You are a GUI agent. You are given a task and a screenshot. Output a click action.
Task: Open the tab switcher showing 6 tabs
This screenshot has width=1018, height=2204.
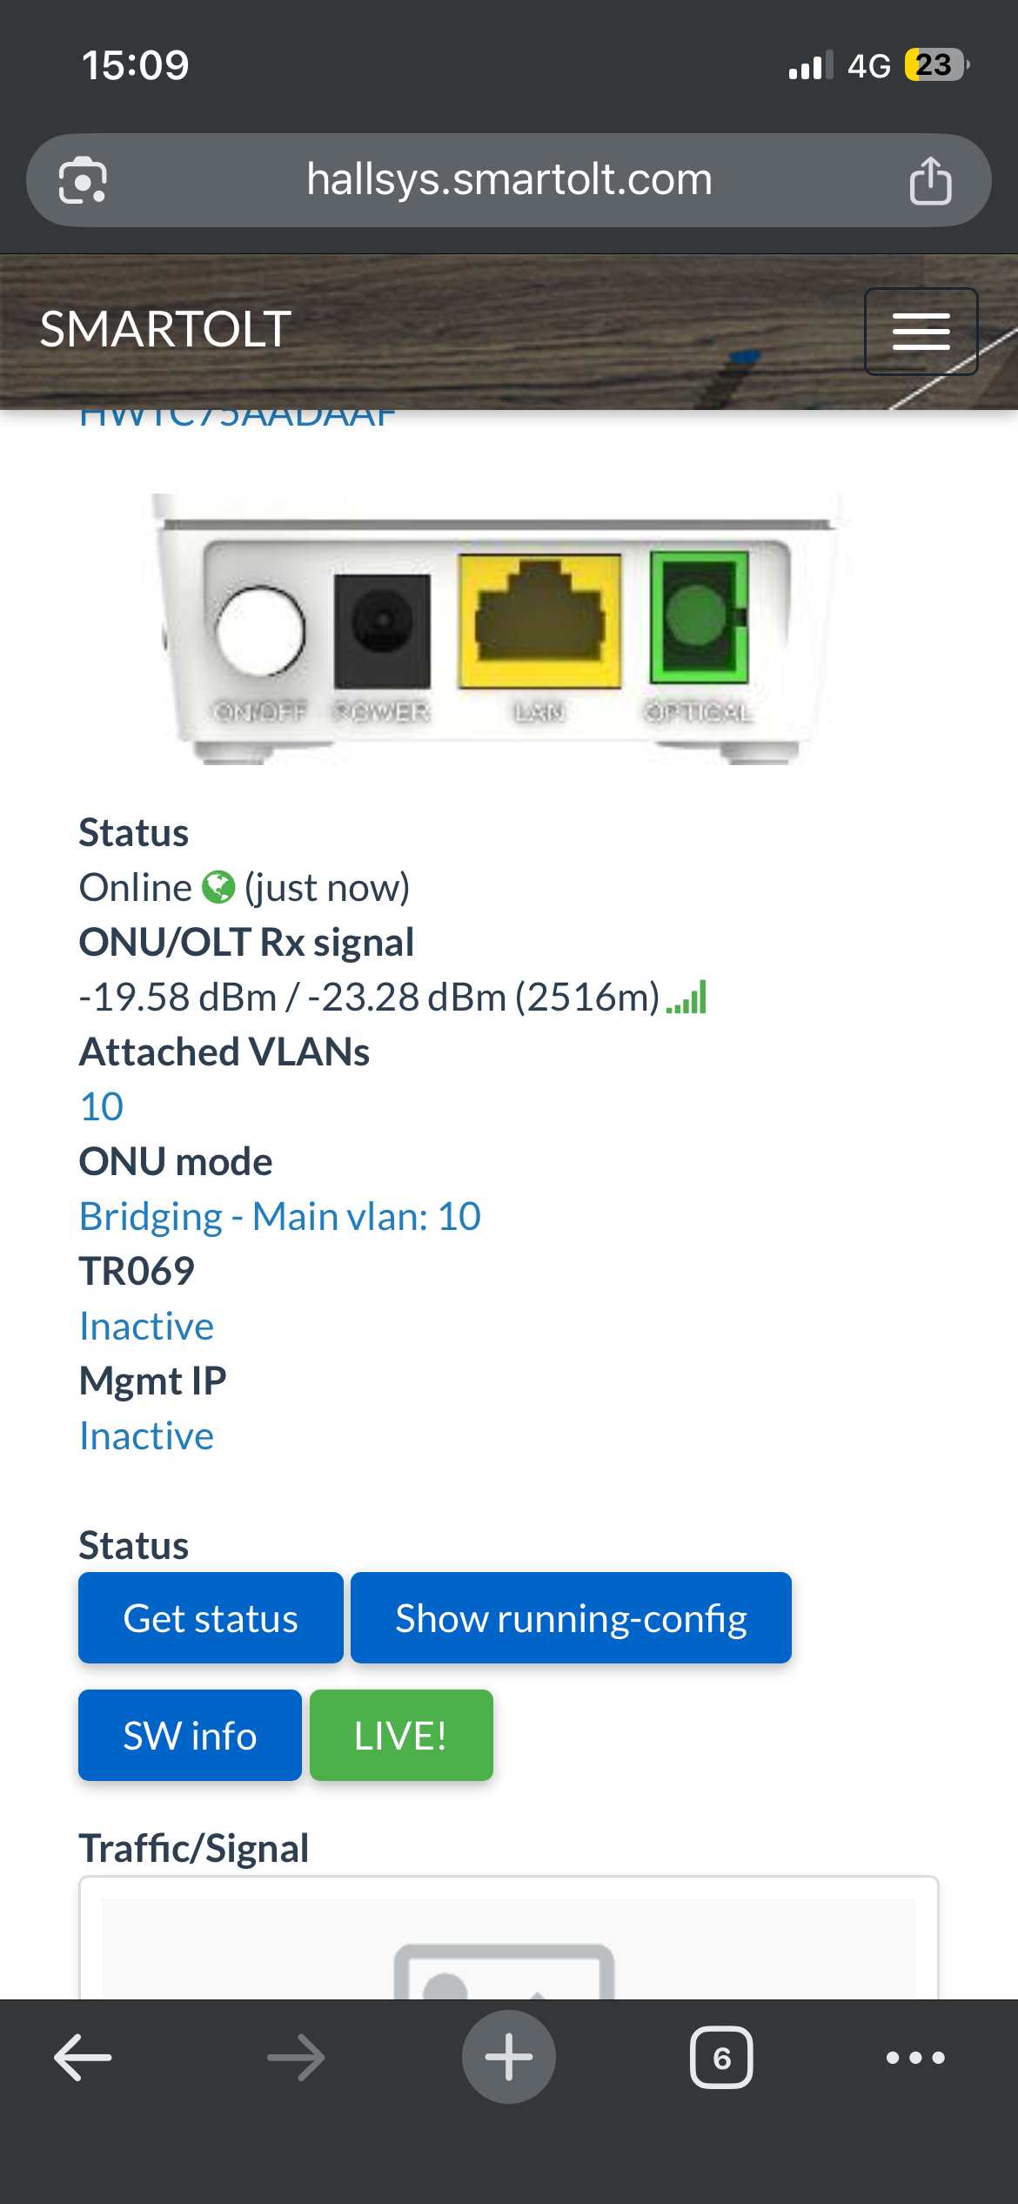[x=721, y=2058]
